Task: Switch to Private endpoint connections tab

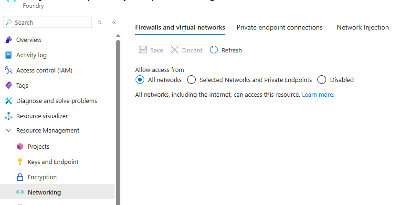Action: [279, 28]
